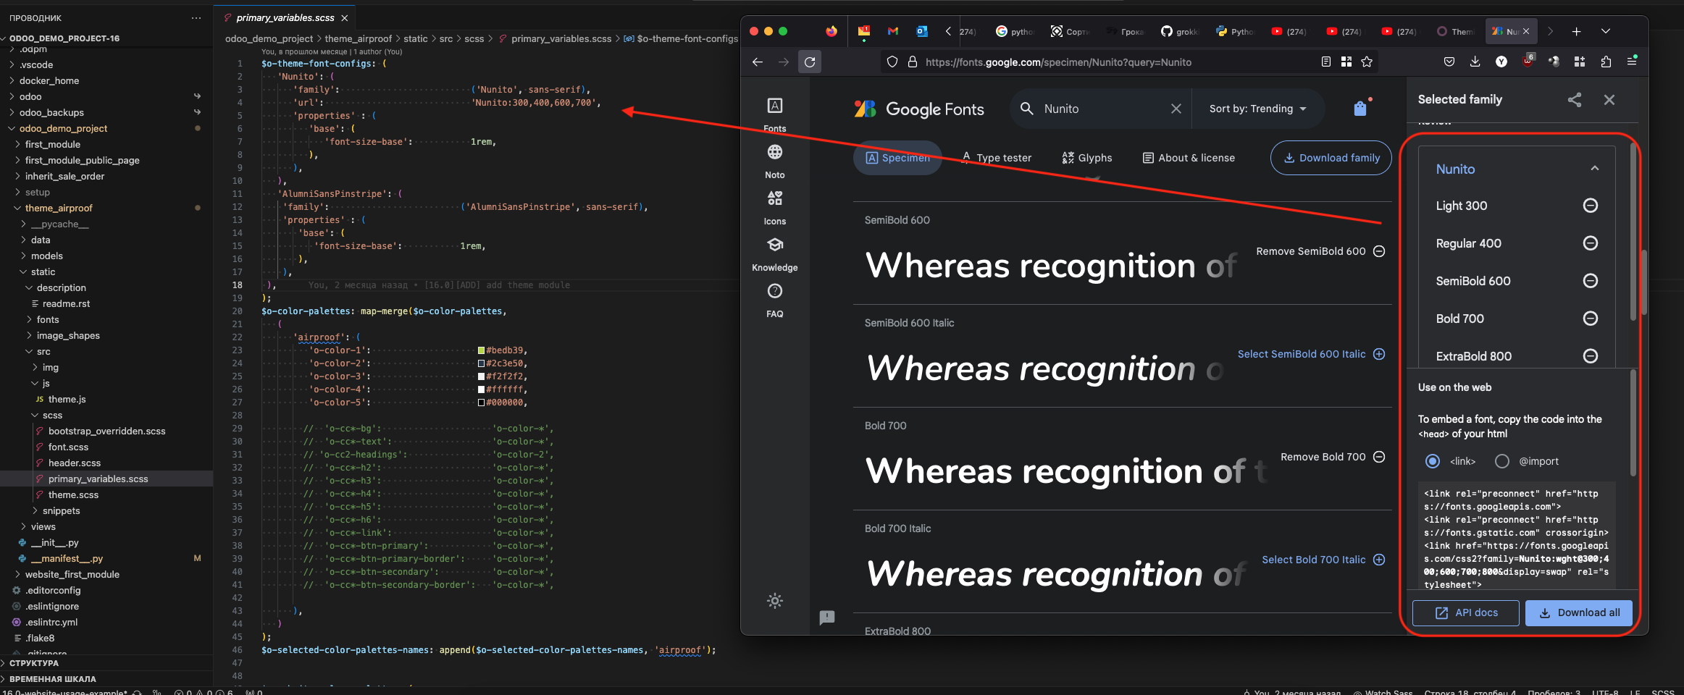Select Bold 700 Italic style
The width and height of the screenshot is (1684, 695).
(1323, 560)
